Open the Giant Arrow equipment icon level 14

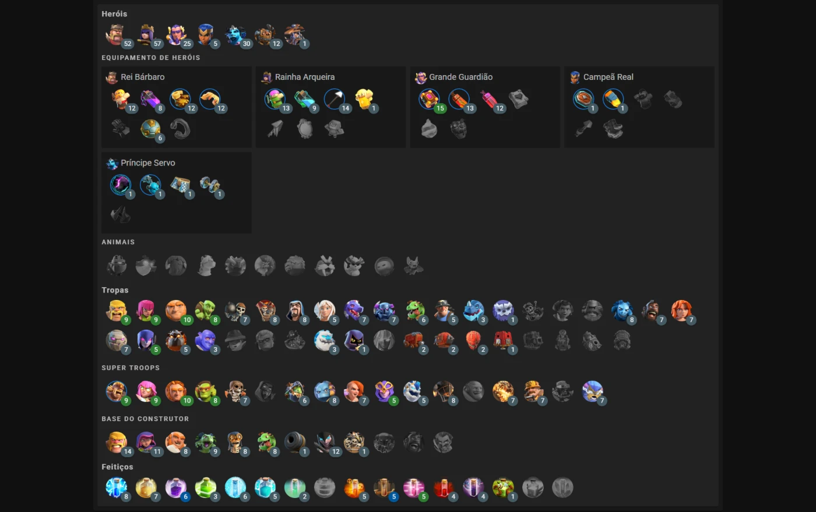(335, 100)
